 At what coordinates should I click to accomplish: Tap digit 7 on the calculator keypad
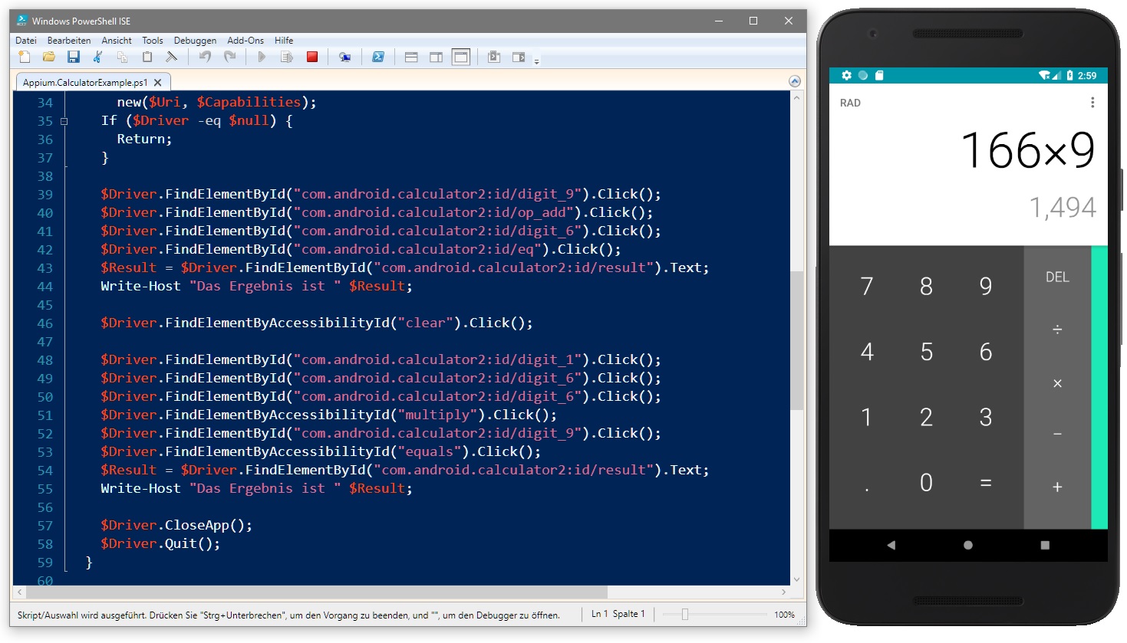(x=866, y=286)
